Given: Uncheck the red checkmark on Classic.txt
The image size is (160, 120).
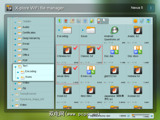Looking at the screenshot, I should click(x=99, y=48).
